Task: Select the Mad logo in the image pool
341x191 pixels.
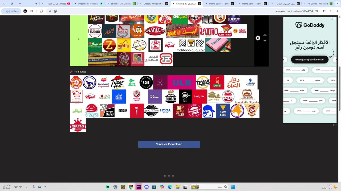Action: (x=90, y=97)
